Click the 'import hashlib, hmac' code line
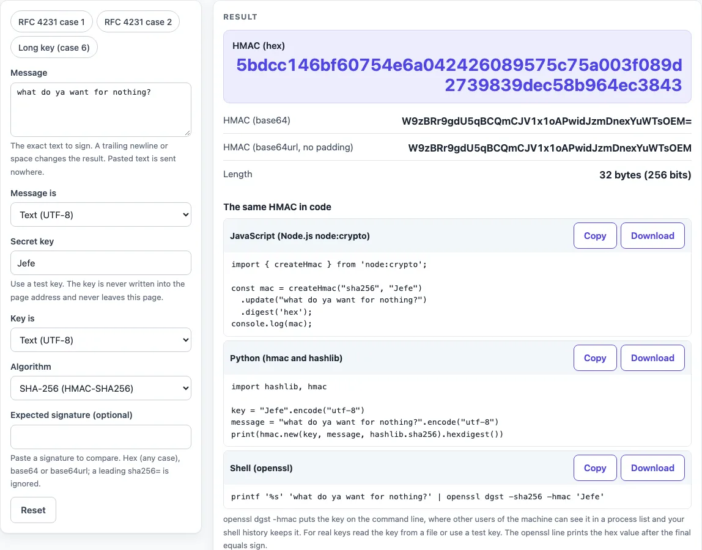 pyautogui.click(x=279, y=387)
